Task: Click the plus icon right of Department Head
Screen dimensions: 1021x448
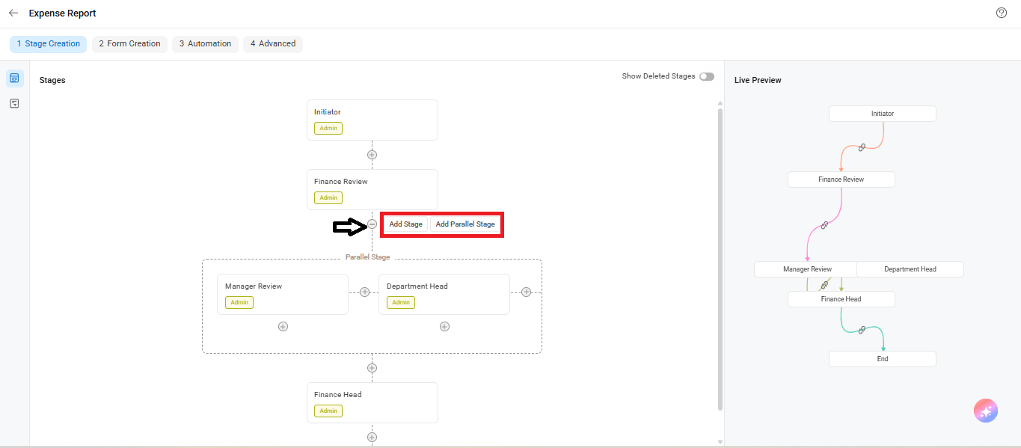Action: (x=526, y=292)
